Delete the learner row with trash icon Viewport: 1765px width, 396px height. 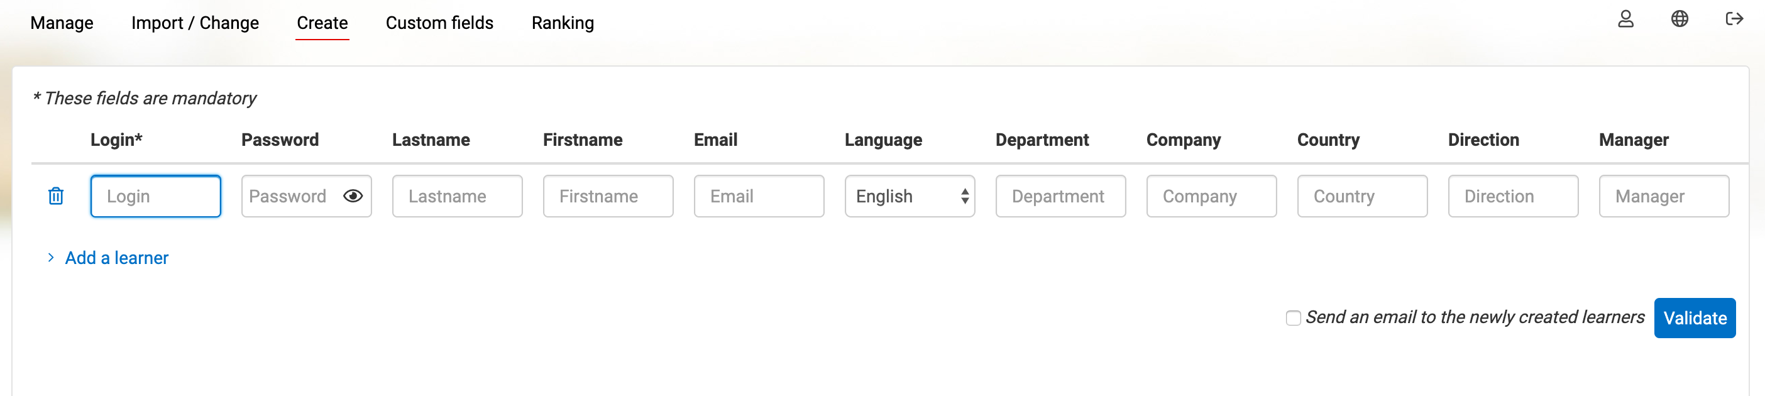(55, 196)
